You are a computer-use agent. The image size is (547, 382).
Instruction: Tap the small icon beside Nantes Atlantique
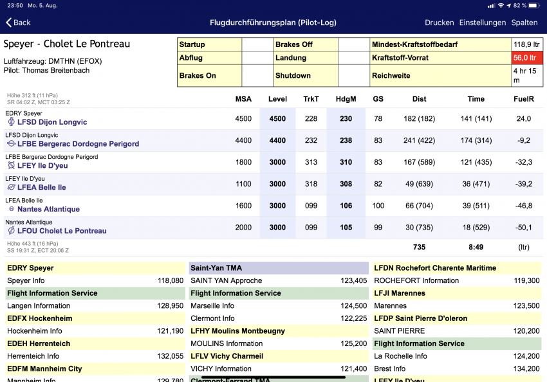pyautogui.click(x=12, y=209)
